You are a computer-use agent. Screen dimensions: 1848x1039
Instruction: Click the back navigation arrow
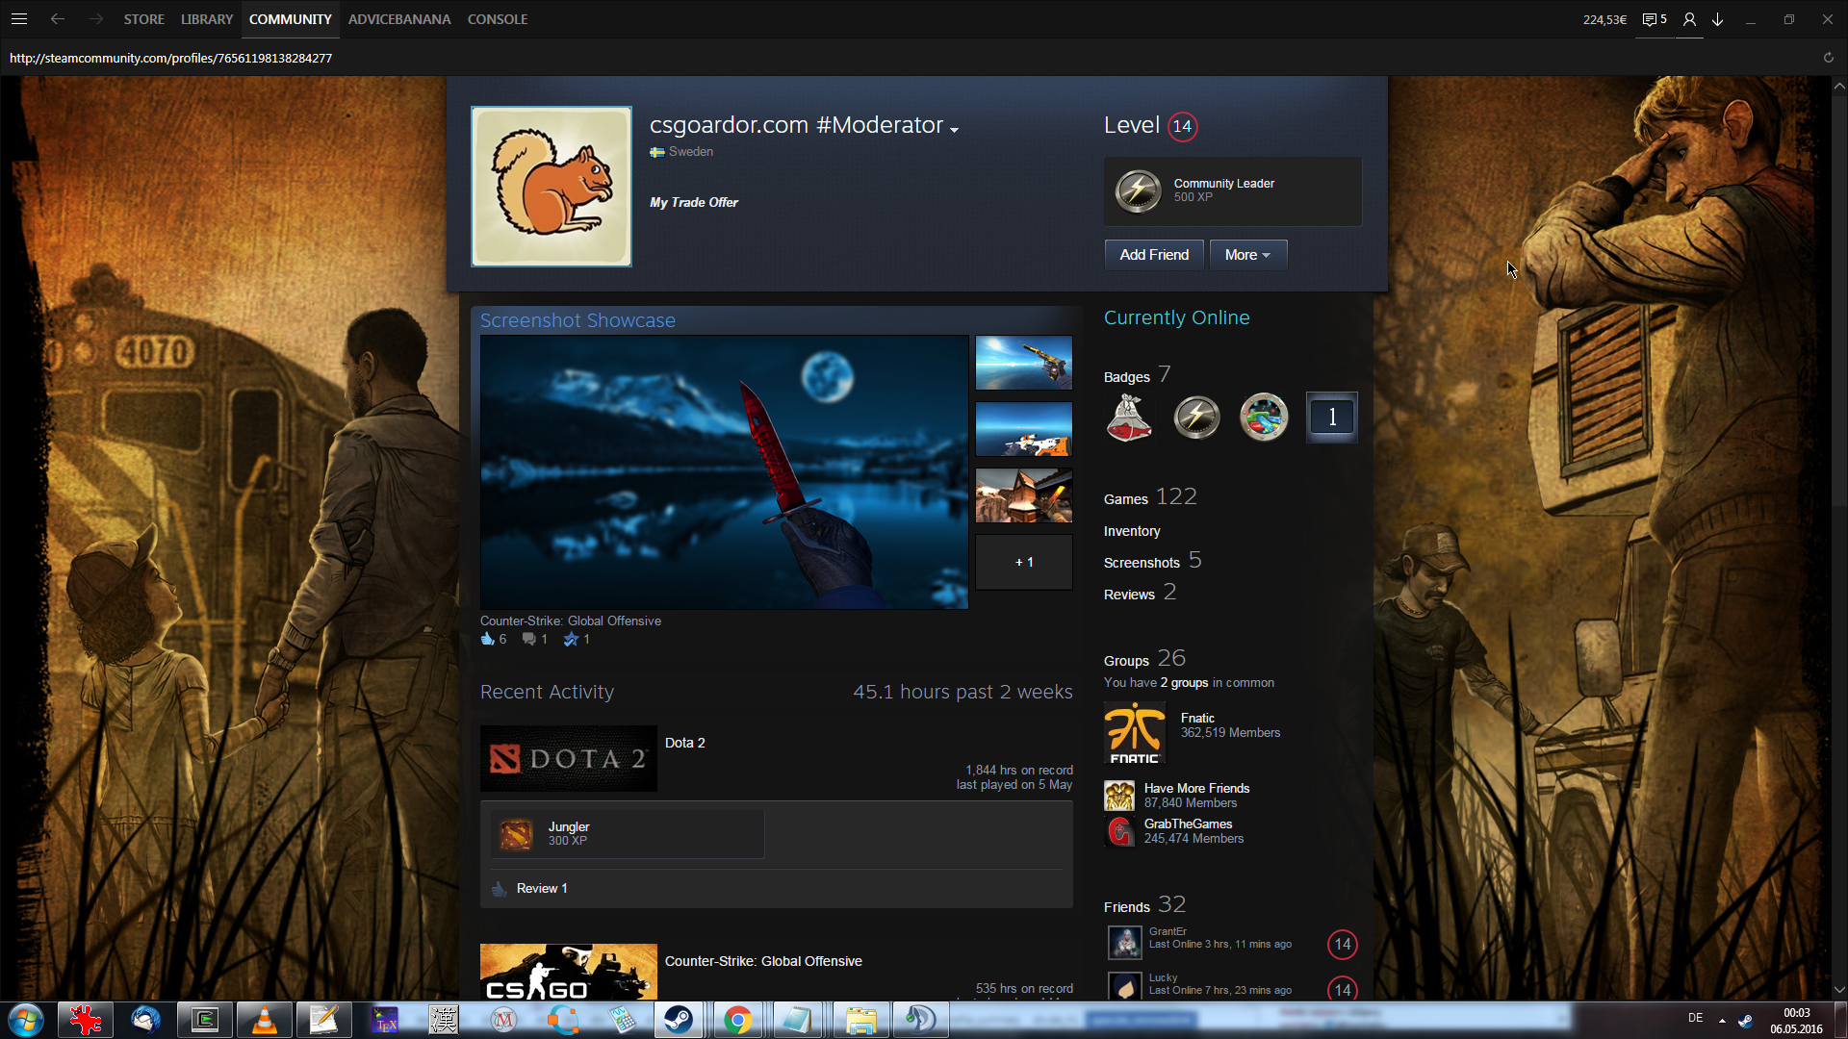pyautogui.click(x=58, y=19)
